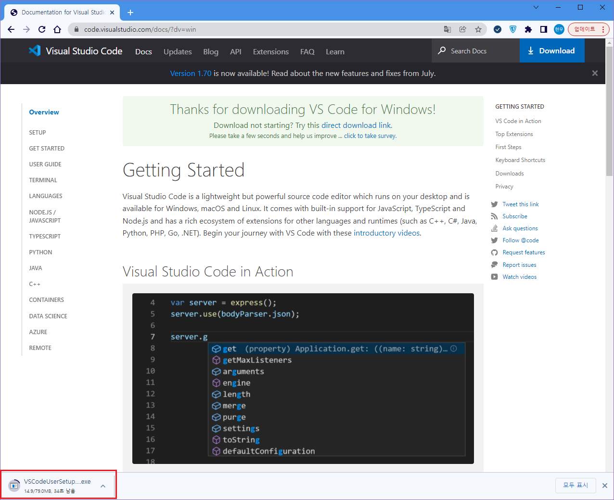Open the Version 1.70 link
614x500 pixels.
191,73
